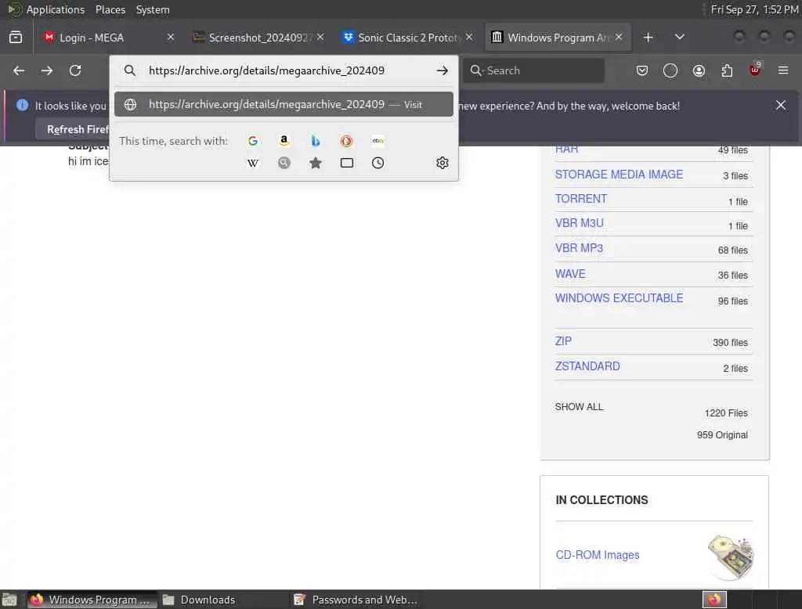Open WAVE download link
802x609 pixels.
point(570,274)
